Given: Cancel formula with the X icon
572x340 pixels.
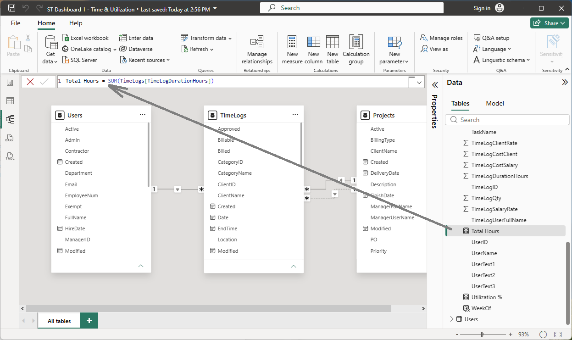Looking at the screenshot, I should [30, 82].
